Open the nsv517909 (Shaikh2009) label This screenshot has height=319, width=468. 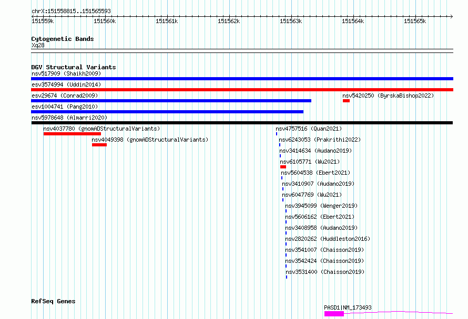pyautogui.click(x=66, y=73)
